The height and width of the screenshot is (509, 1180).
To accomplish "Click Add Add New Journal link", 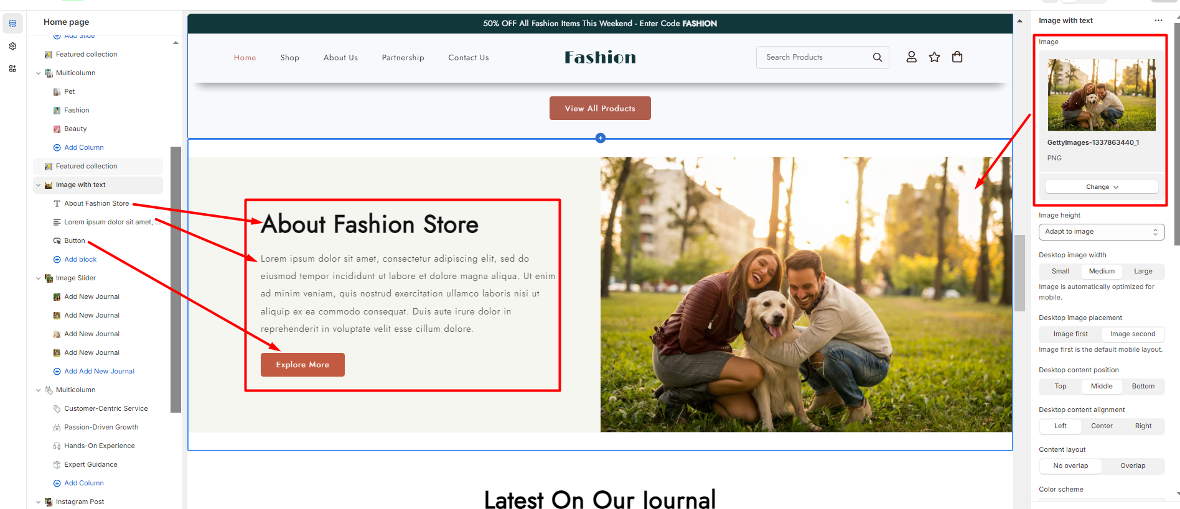I will [x=100, y=371].
